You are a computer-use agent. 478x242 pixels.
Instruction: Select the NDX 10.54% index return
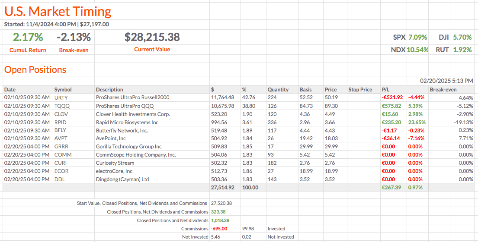[x=409, y=50]
